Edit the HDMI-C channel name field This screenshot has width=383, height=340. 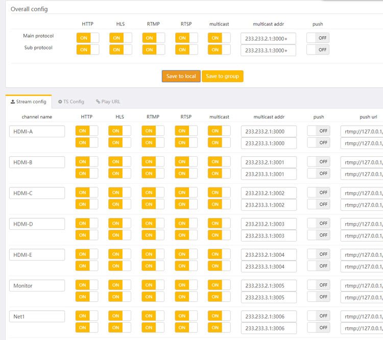[37, 193]
